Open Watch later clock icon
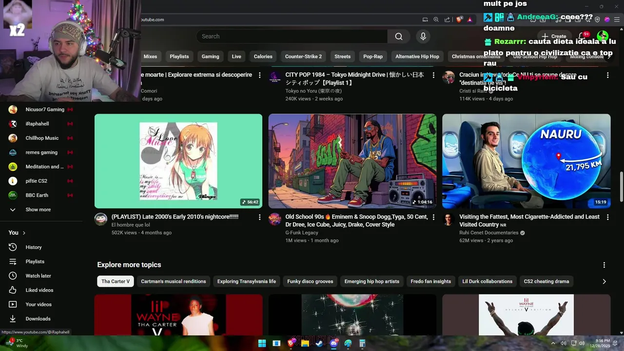Screen dimensions: 624x351 (13, 276)
